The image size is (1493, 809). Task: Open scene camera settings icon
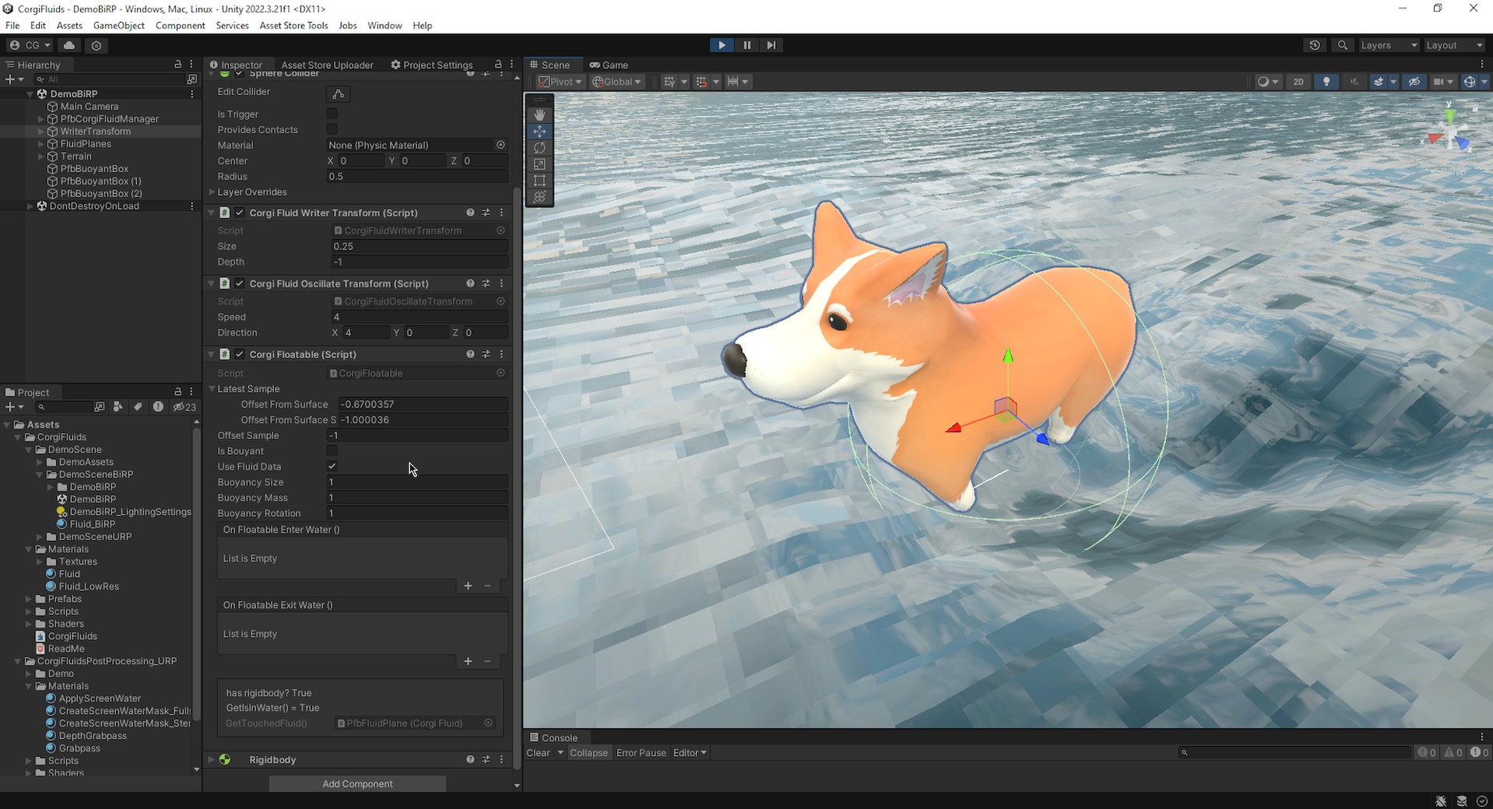click(x=1439, y=82)
